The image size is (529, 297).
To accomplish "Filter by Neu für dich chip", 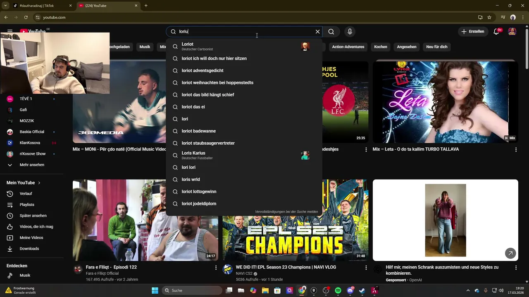I will coord(437,47).
